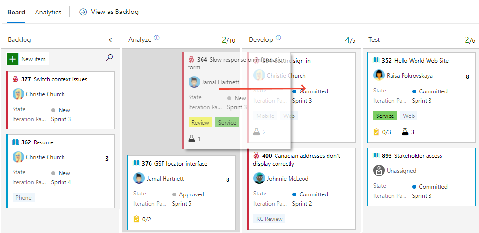This screenshot has width=479, height=233.
Task: Click Committed state on item 893
Action: pos(433,187)
